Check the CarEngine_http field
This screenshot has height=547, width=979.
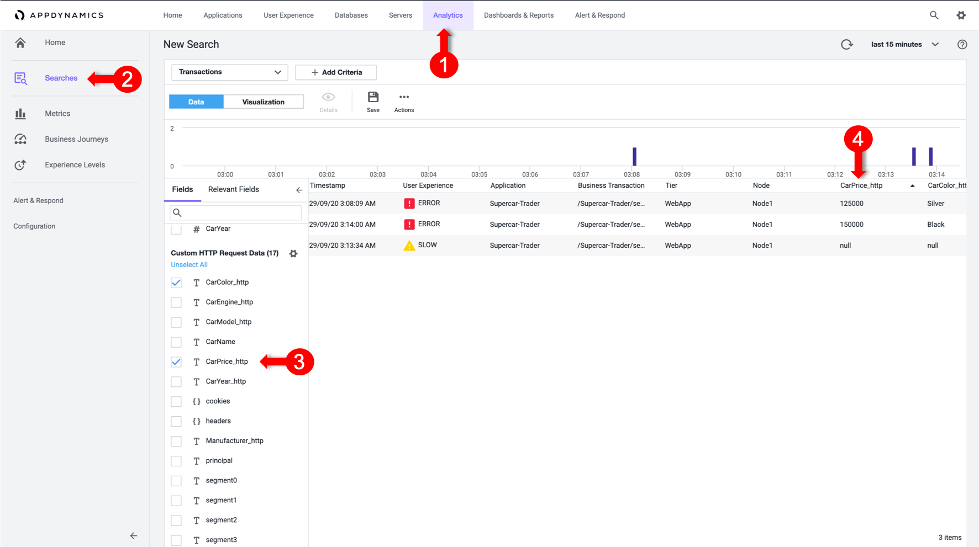click(x=176, y=302)
